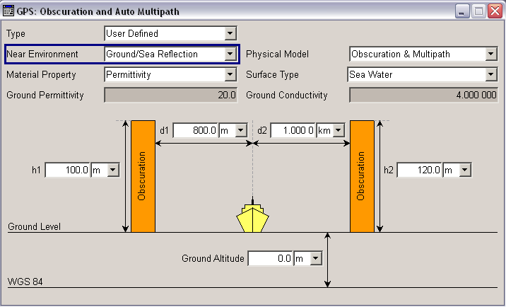Expand the Surface Type dropdown
This screenshot has height=307, width=506.
pyautogui.click(x=490, y=74)
